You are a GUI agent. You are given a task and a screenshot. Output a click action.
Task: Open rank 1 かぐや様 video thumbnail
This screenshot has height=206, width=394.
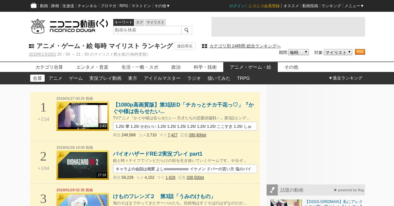pyautogui.click(x=83, y=116)
